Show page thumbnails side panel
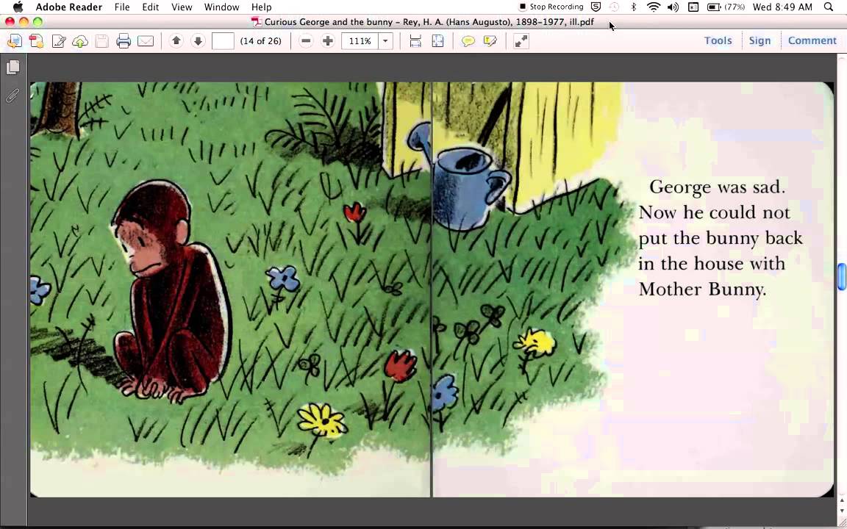 coord(13,67)
